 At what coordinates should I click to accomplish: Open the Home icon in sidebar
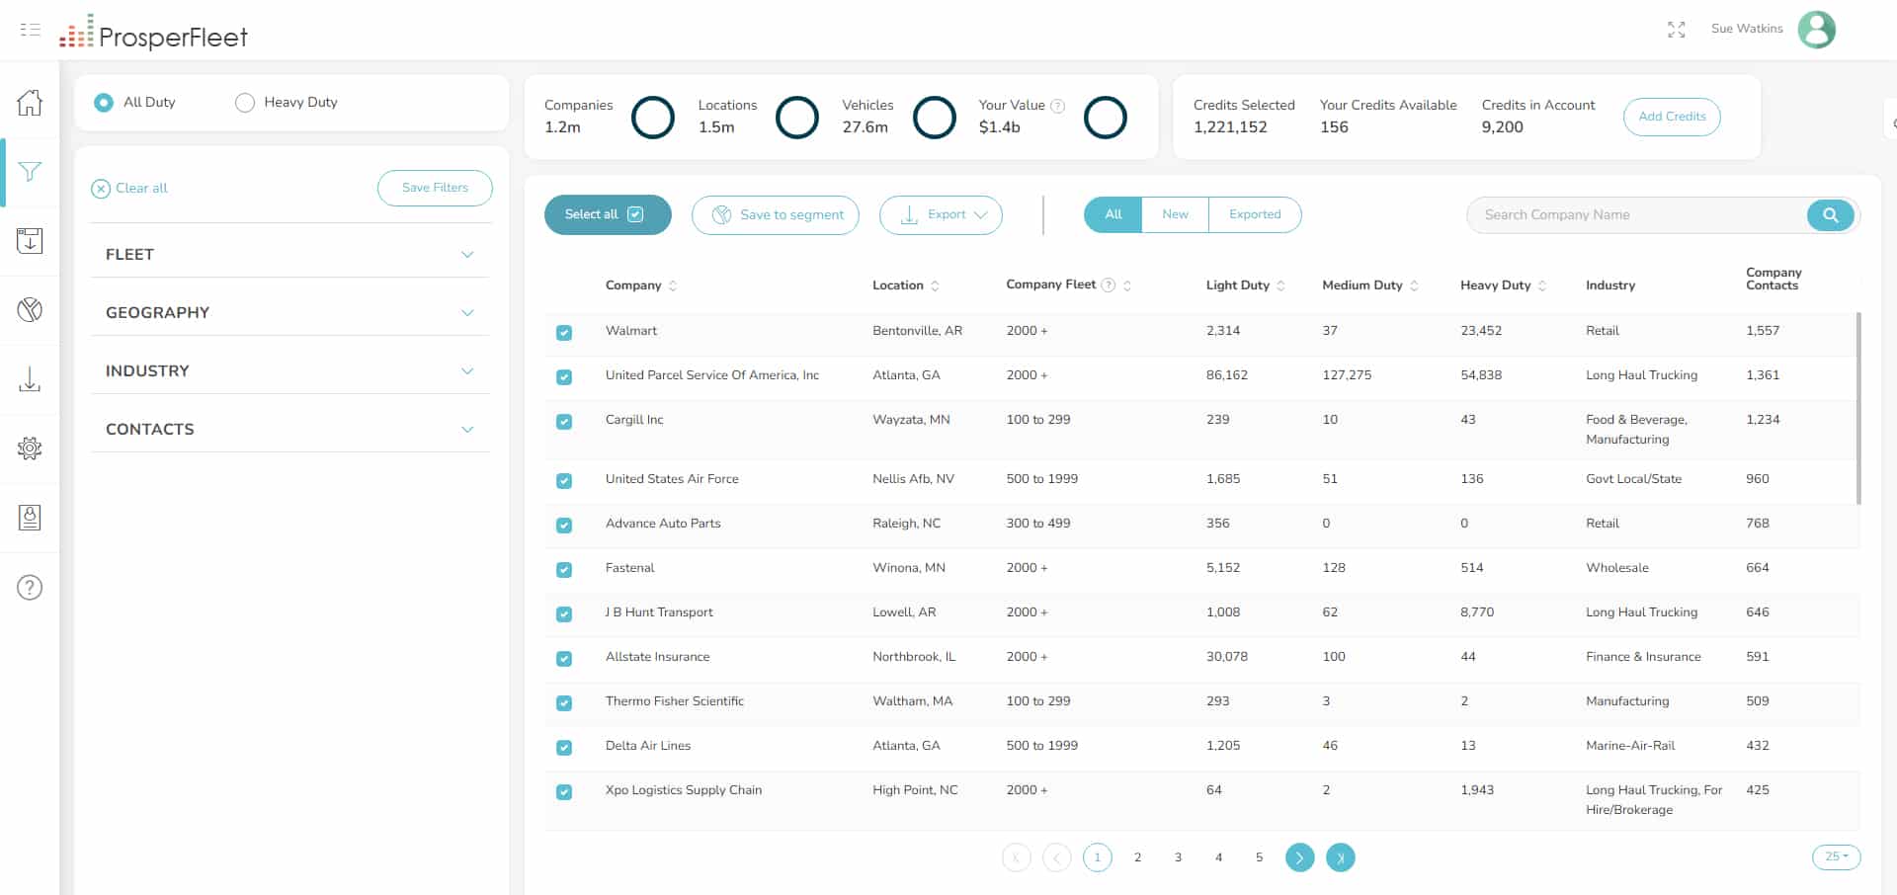(x=30, y=103)
